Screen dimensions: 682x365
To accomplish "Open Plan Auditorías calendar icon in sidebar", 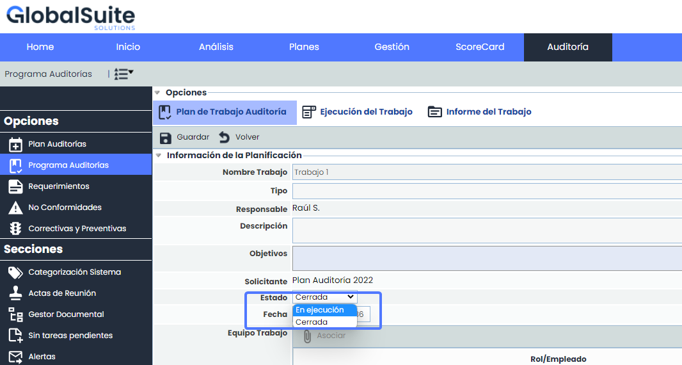I will [x=16, y=144].
